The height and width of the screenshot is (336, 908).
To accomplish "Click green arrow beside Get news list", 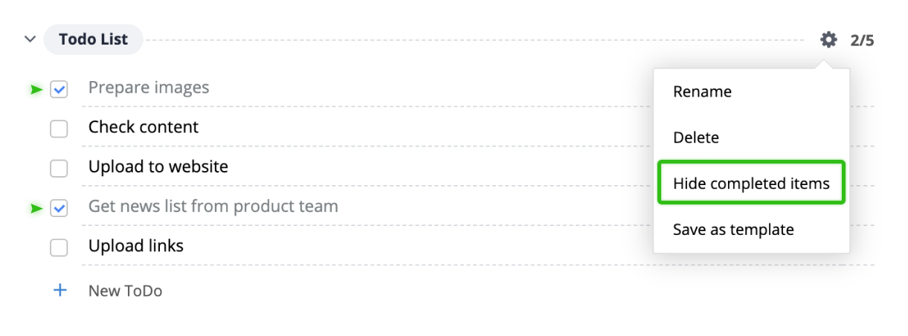I will pos(36,209).
